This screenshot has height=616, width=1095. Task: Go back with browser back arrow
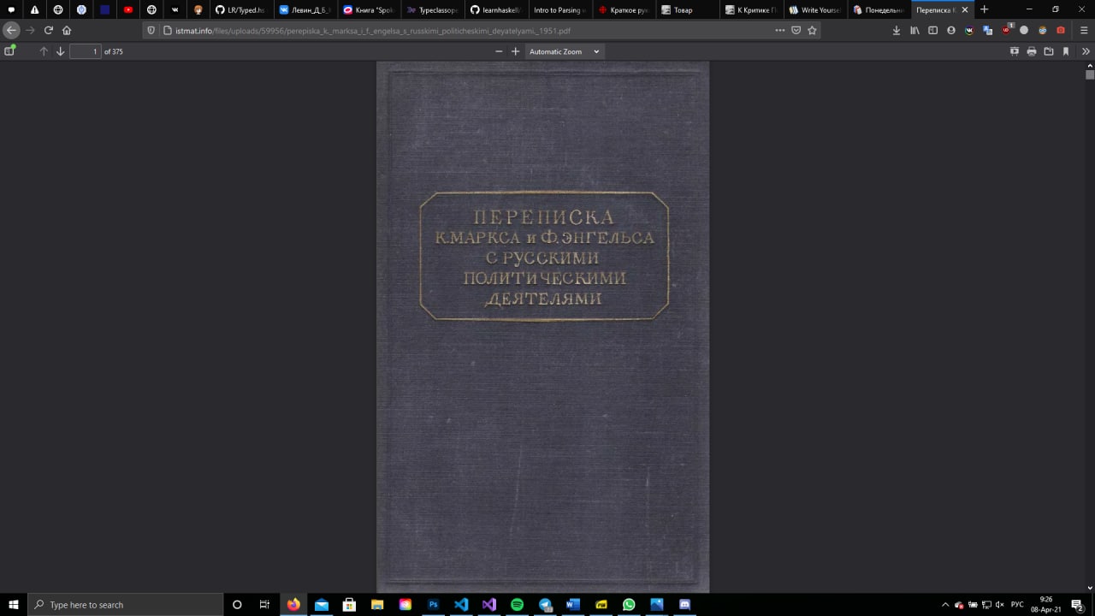pos(11,30)
